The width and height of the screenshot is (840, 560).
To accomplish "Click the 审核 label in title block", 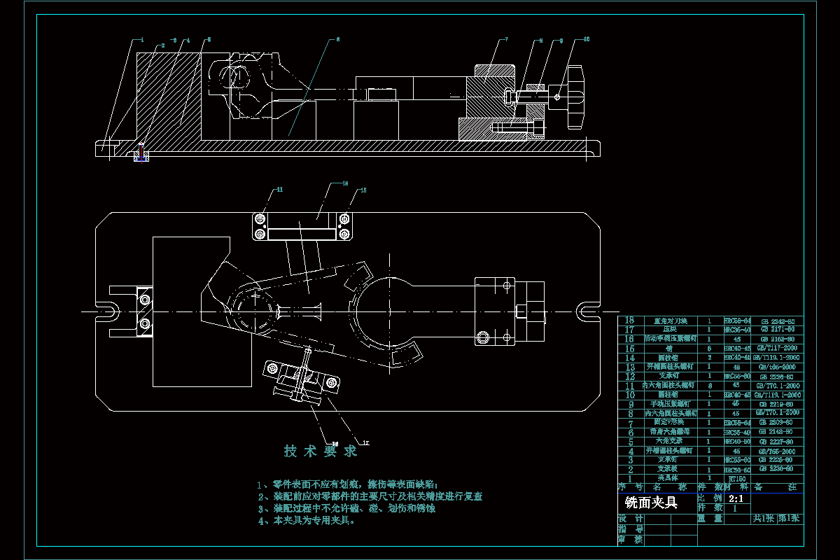I will tap(631, 539).
